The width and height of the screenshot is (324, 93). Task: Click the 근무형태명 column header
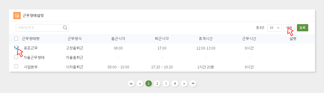point(31,39)
